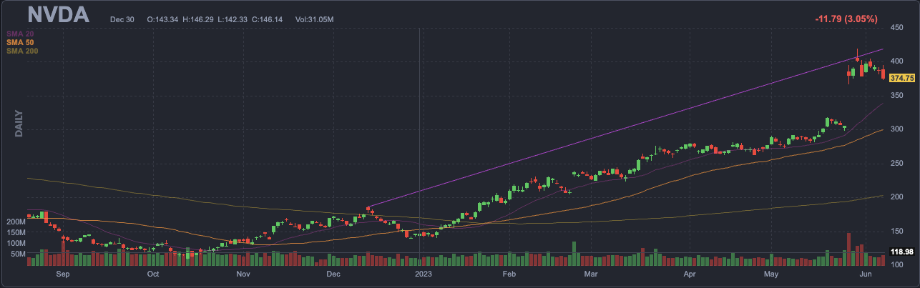Click the 200M volume axis label

[17, 222]
